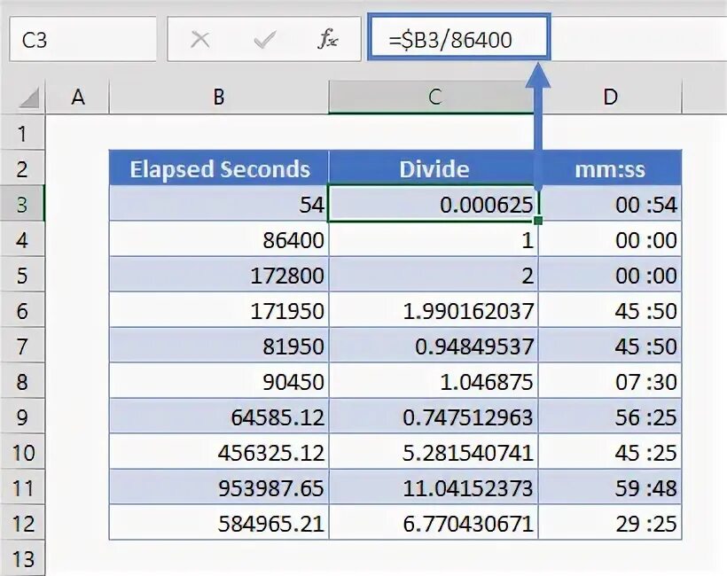727x576 pixels.
Task: Select the cell containing 54 in column B
Action: click(219, 204)
